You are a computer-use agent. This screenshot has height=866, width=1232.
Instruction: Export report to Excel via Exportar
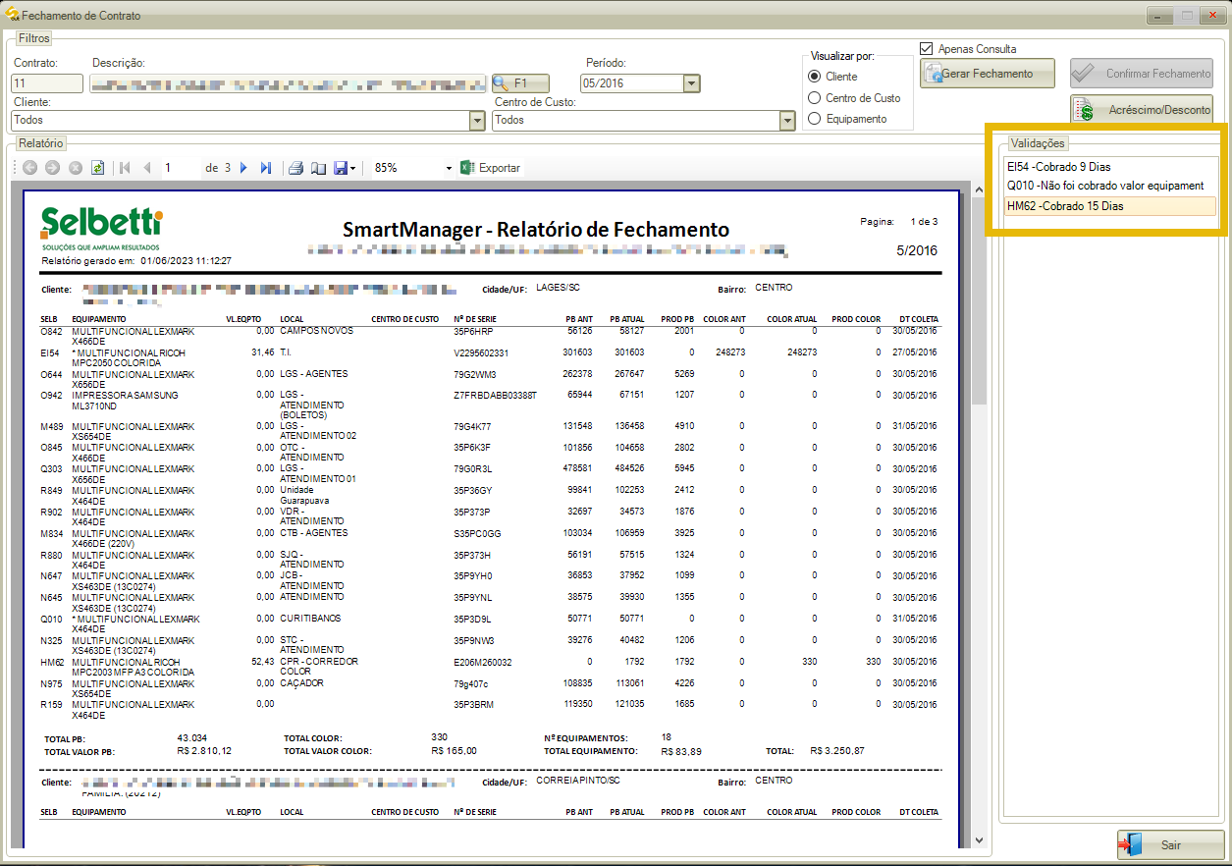click(490, 168)
